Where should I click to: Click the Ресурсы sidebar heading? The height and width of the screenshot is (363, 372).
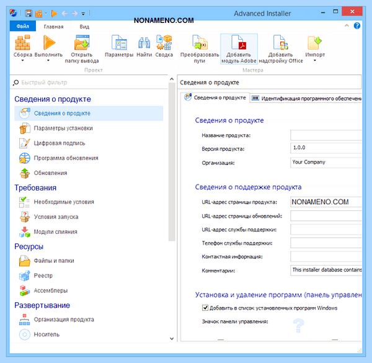(29, 247)
